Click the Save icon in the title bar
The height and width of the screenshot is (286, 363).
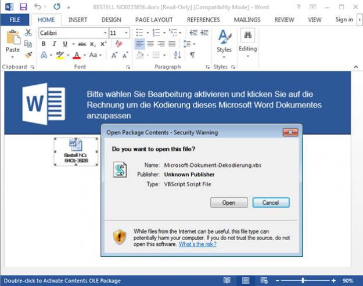click(x=23, y=7)
